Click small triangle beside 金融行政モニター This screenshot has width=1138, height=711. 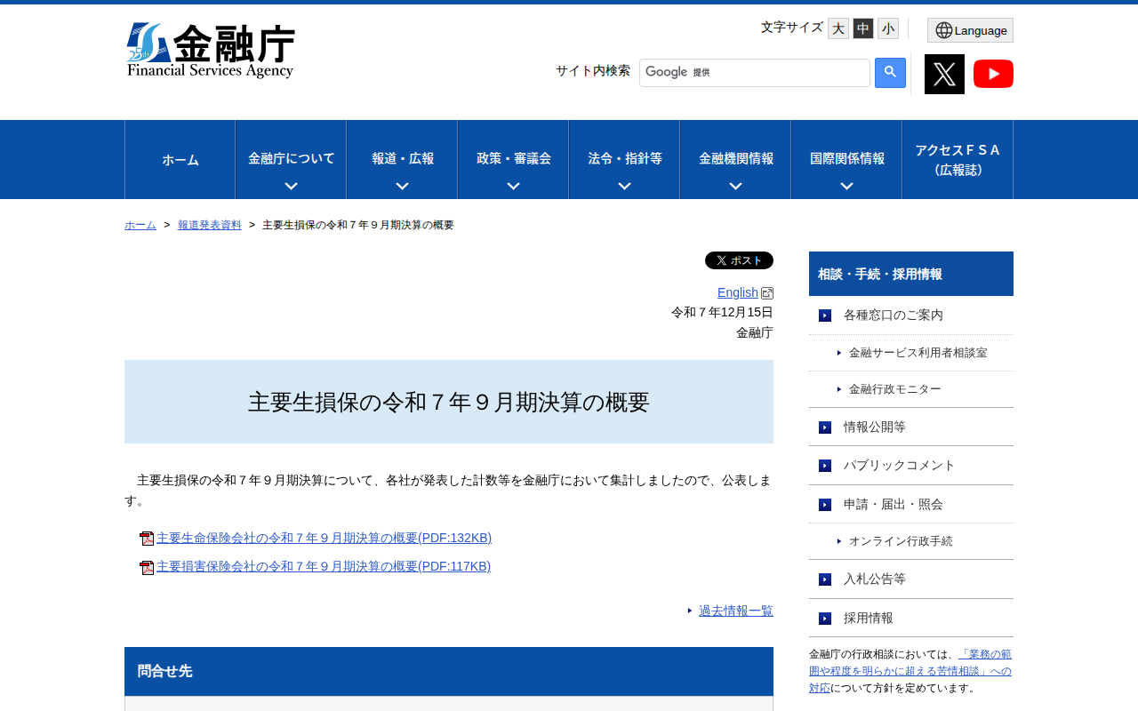[839, 389]
